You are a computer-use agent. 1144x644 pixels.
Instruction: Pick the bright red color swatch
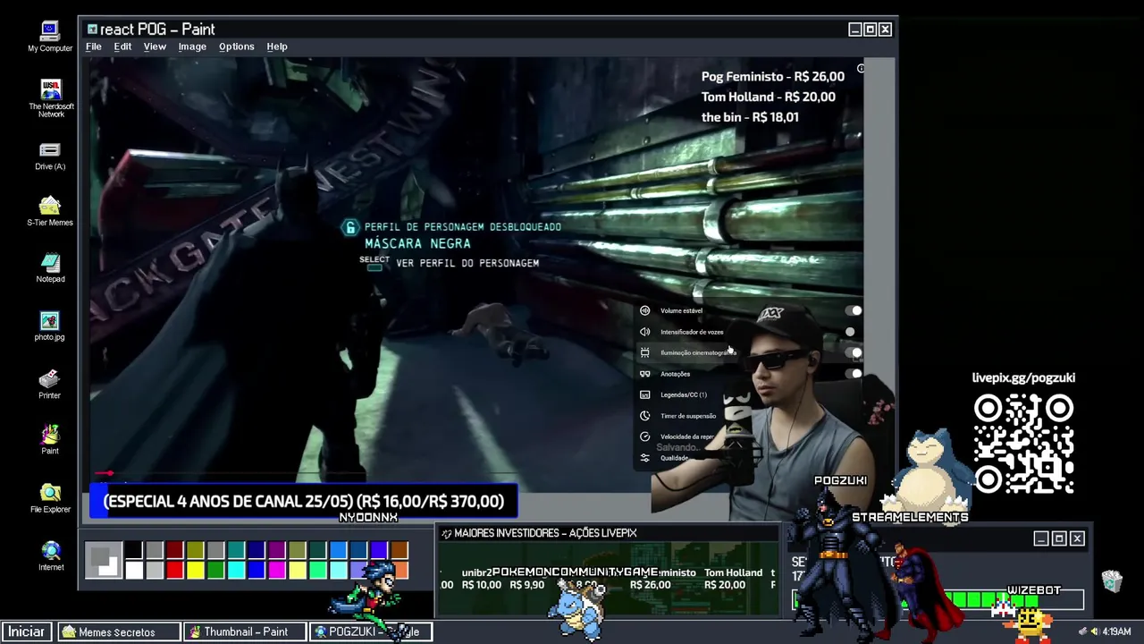coord(175,570)
